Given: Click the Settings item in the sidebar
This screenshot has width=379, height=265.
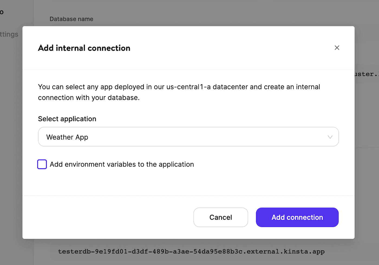Looking at the screenshot, I should click(x=9, y=34).
